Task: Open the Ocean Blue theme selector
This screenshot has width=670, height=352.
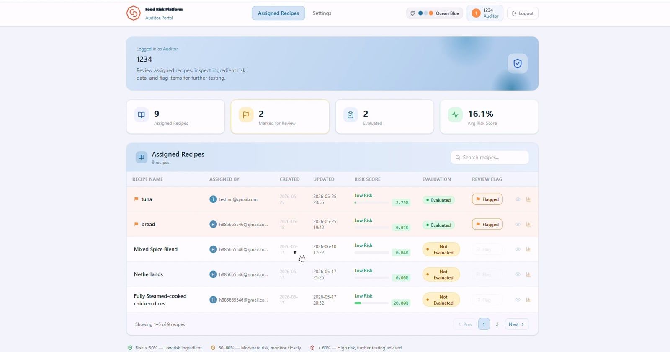Action: (x=435, y=13)
